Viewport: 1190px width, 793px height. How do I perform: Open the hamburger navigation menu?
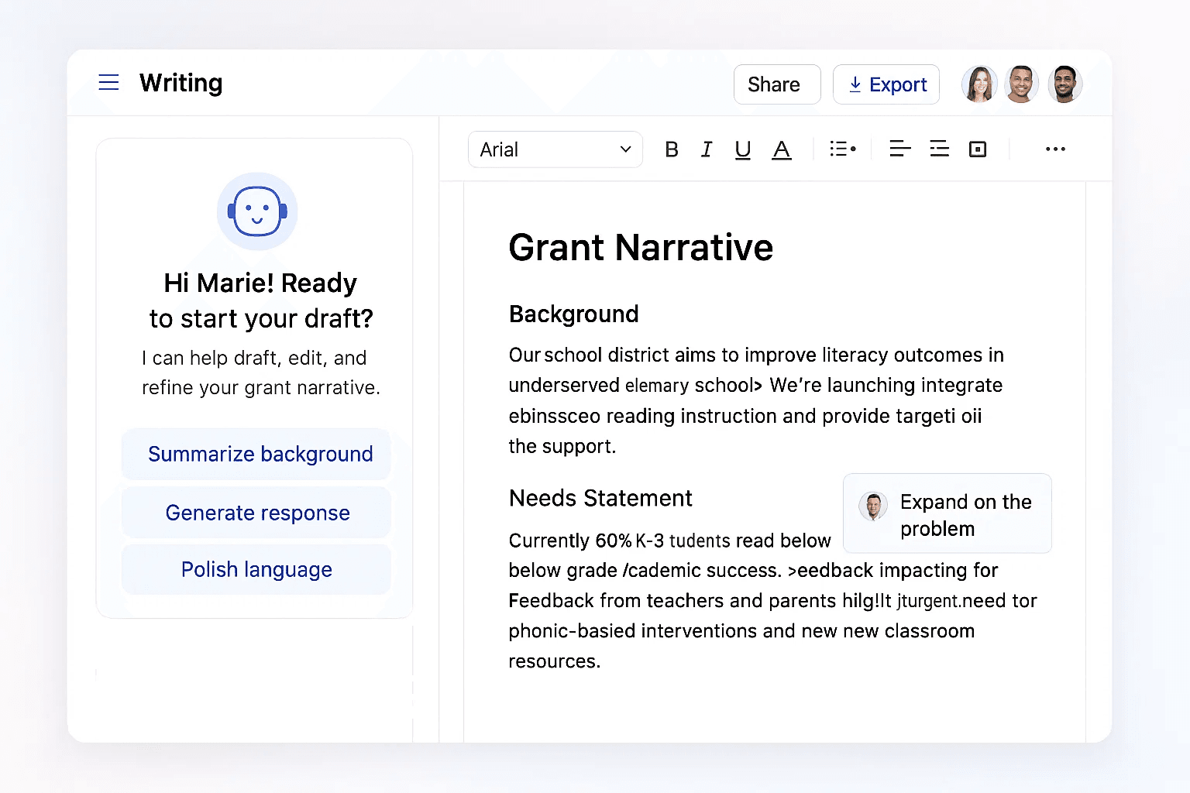coord(108,82)
